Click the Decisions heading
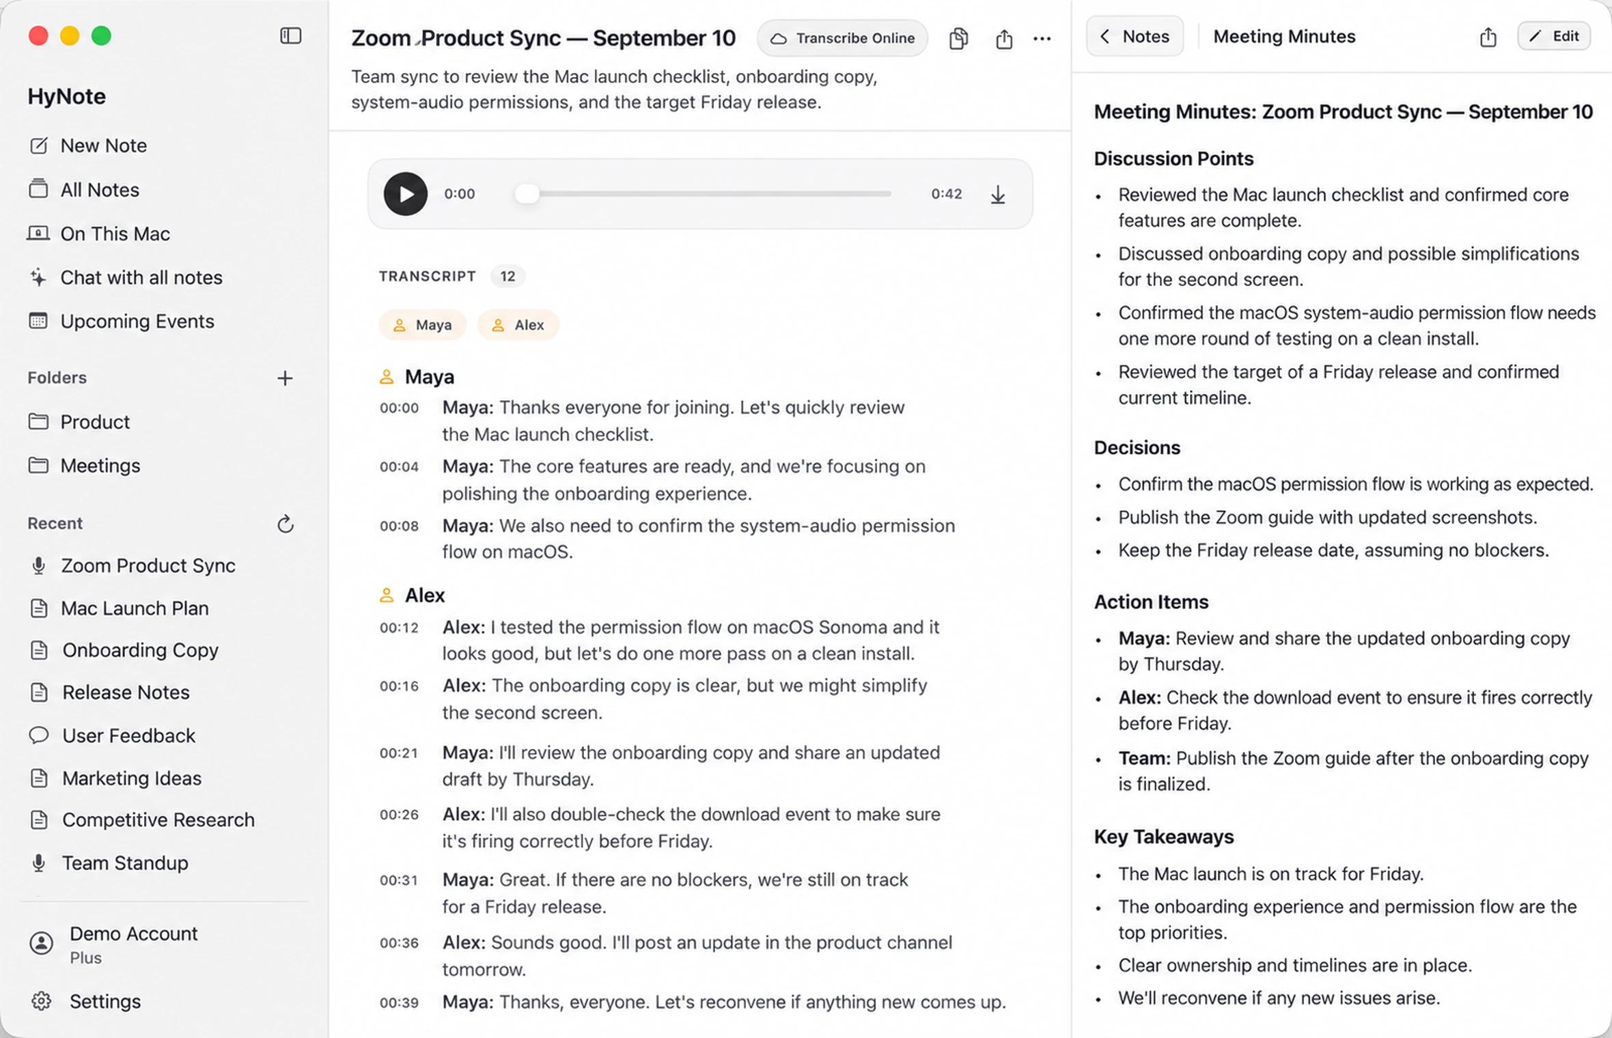1612x1038 pixels. (1137, 448)
